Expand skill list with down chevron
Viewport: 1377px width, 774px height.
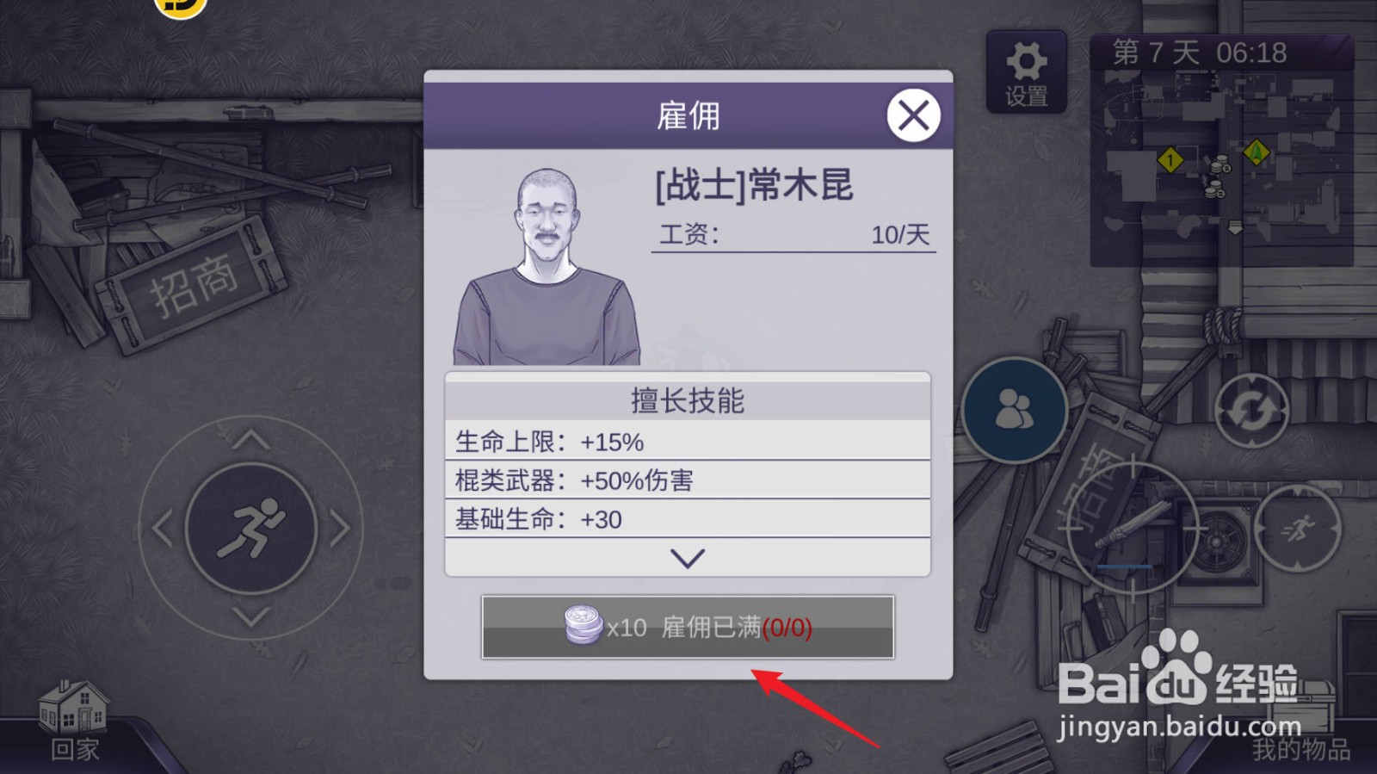[x=687, y=558]
